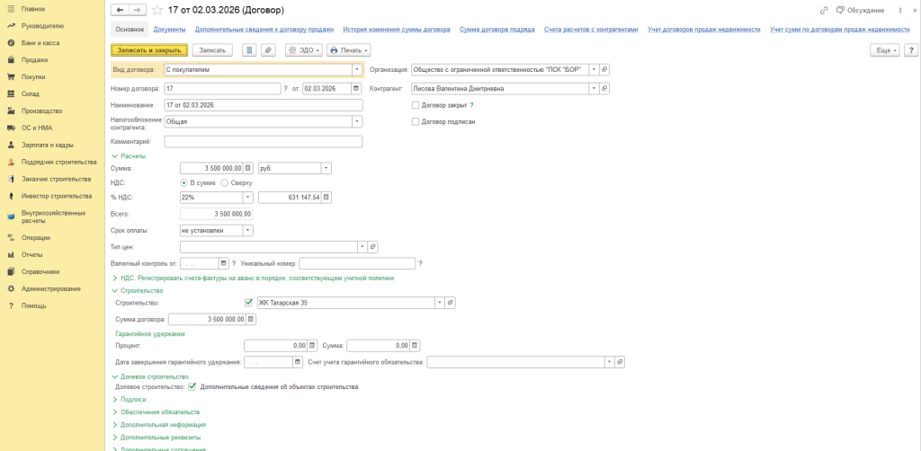The image size is (921, 451).
Task: Expand the % НДС rate dropdown
Action: [x=249, y=198]
